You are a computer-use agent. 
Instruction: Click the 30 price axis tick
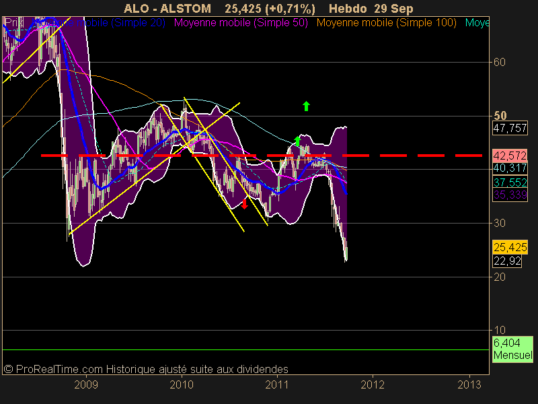click(499, 224)
